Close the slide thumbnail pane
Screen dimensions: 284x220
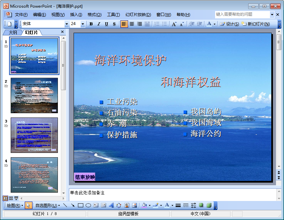click(x=62, y=32)
